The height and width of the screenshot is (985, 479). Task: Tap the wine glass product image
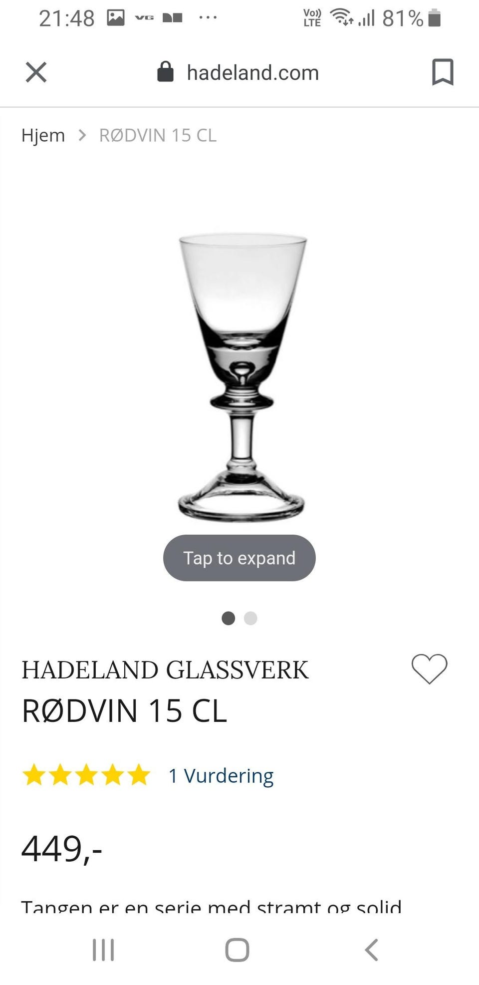tap(241, 378)
